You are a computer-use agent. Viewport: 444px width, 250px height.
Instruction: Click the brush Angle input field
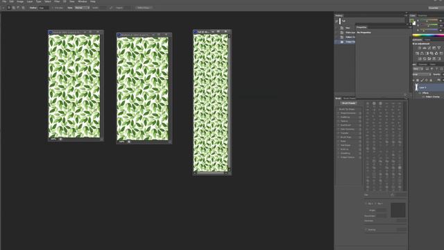[381, 210]
